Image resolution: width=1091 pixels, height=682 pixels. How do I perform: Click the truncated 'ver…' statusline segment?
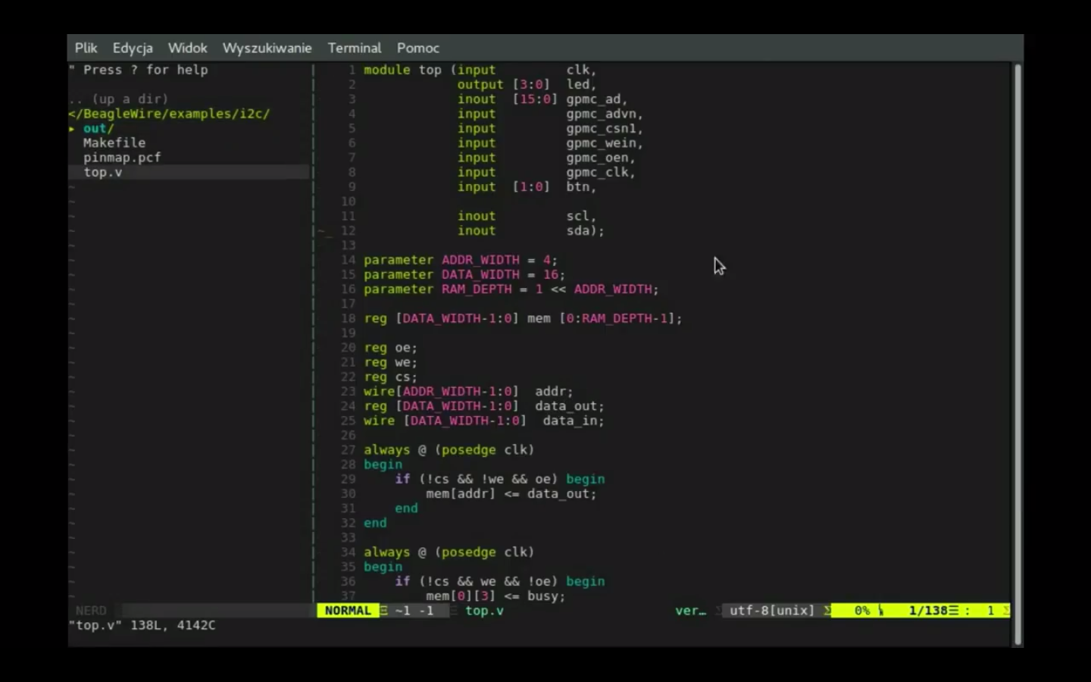[x=690, y=611]
